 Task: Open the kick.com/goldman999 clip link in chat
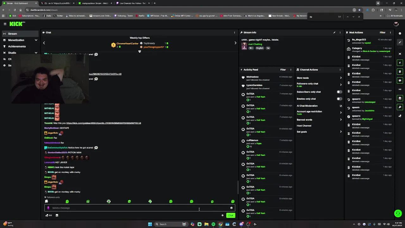coord(103,123)
